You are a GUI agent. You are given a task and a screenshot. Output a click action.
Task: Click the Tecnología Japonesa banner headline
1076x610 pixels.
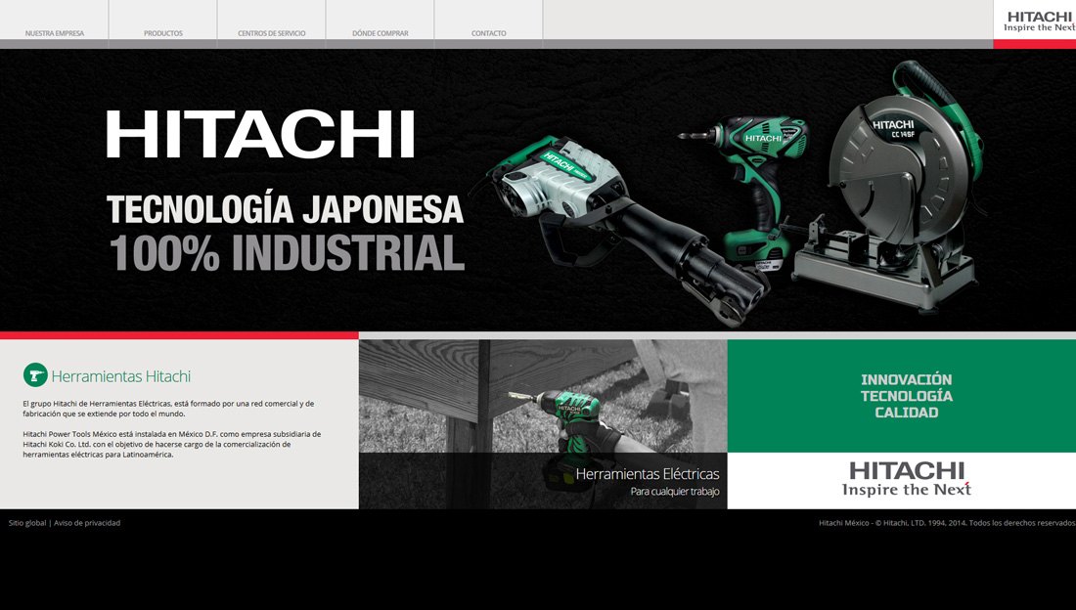click(x=285, y=209)
